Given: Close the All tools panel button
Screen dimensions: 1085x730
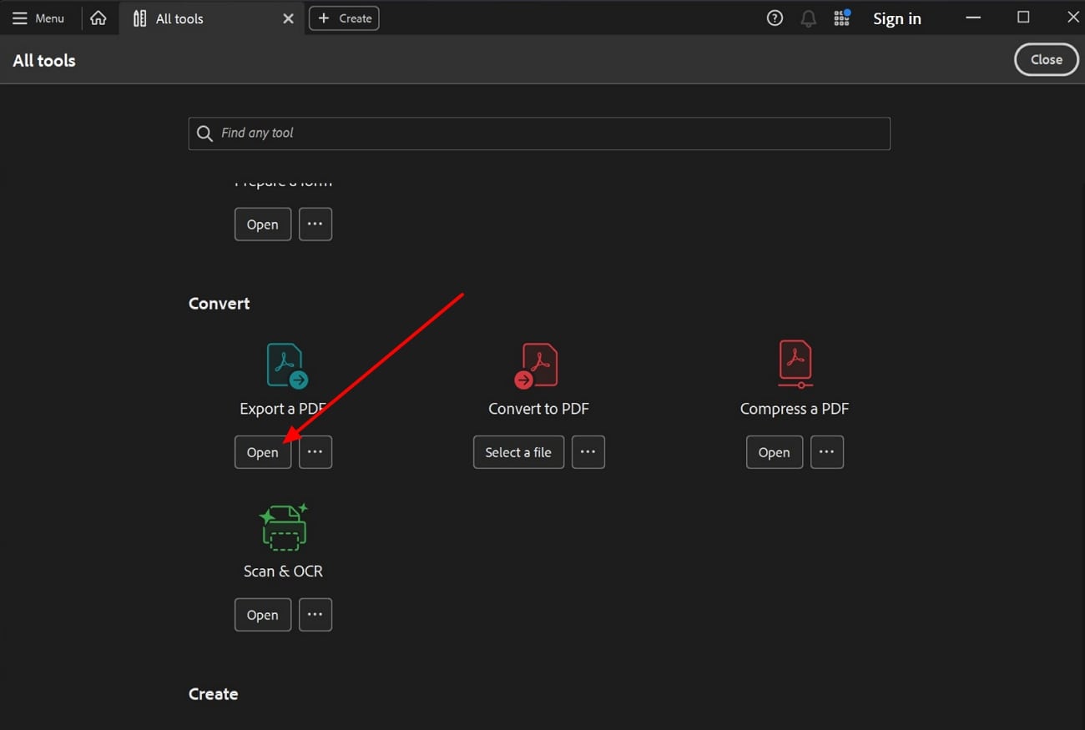Looking at the screenshot, I should click(x=1047, y=59).
